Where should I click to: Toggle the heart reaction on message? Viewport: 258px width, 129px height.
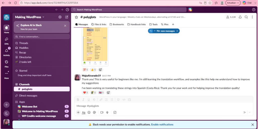pyautogui.click(x=85, y=93)
